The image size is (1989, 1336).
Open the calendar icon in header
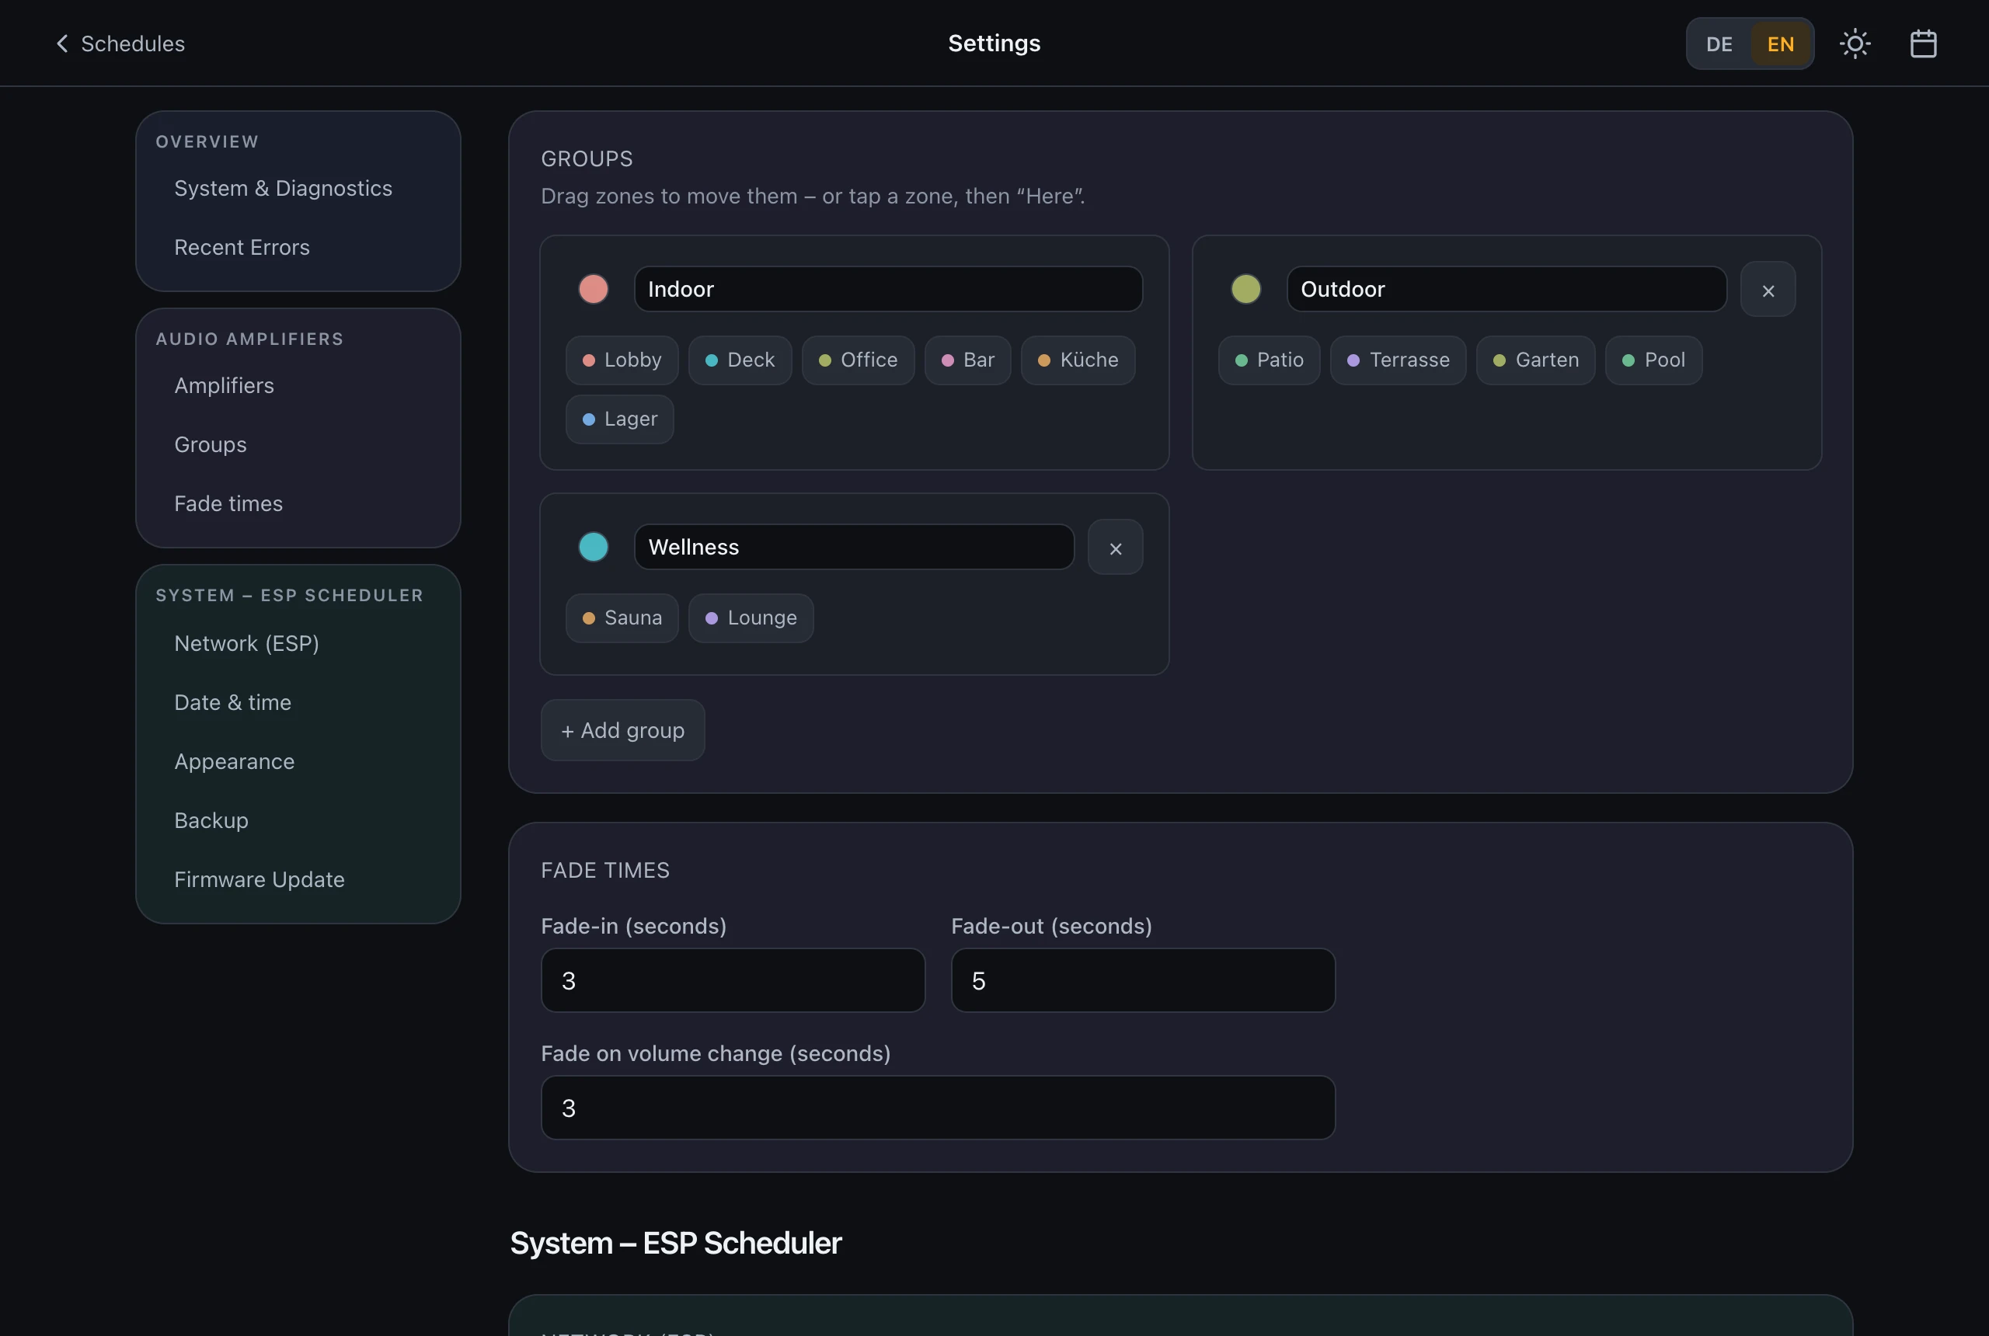[x=1924, y=43]
